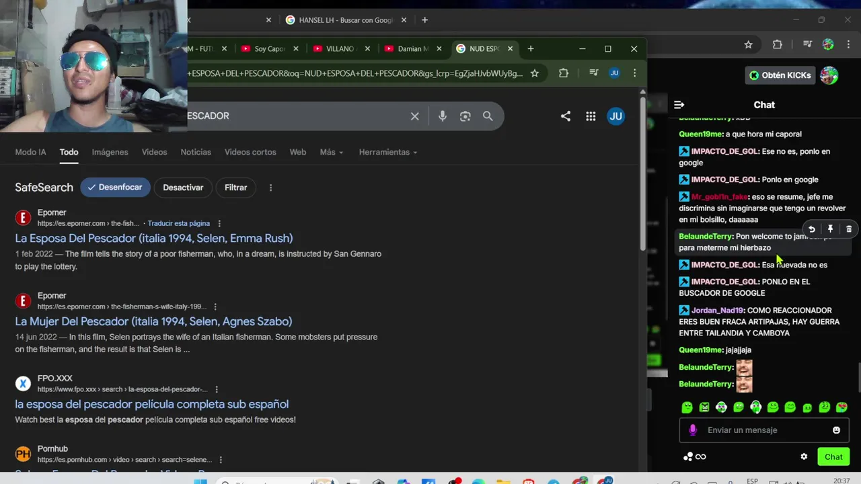Click the Filtrar SafeSearch button
This screenshot has width=861, height=484.
click(236, 188)
